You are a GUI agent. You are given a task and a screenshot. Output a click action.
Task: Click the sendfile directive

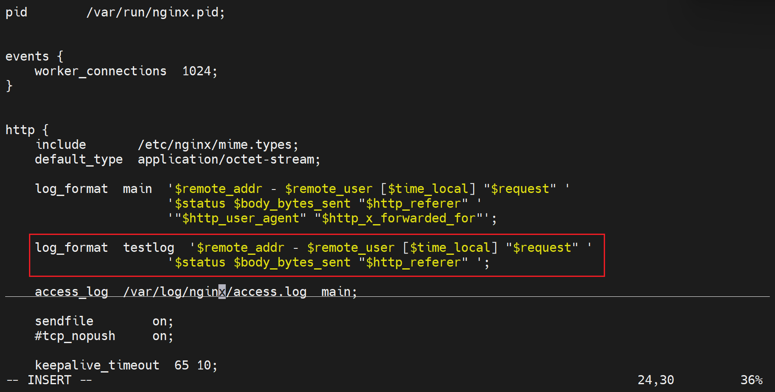pyautogui.click(x=64, y=321)
